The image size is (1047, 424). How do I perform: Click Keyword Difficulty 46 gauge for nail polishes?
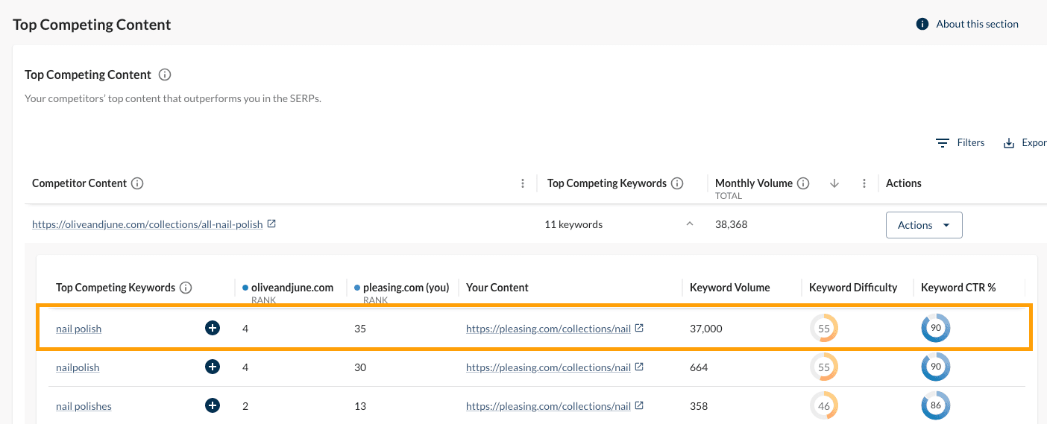(824, 405)
